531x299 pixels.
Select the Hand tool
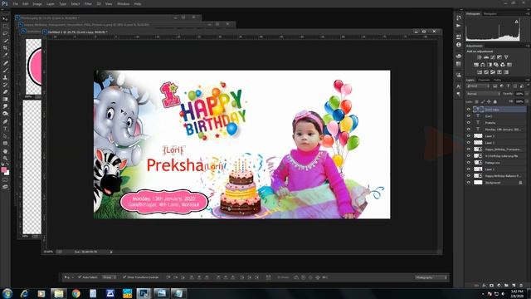pyautogui.click(x=5, y=151)
